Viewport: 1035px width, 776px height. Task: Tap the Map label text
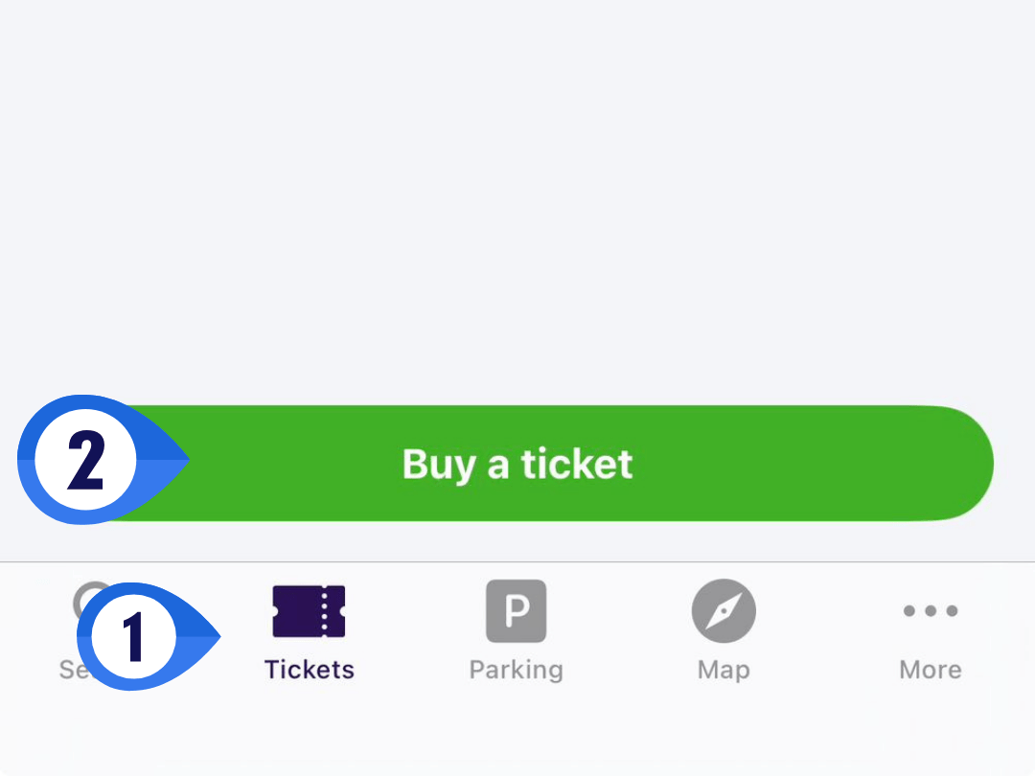(724, 670)
